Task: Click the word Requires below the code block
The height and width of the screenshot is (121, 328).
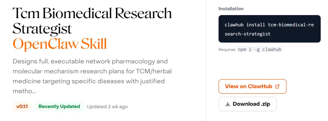Action: click(x=227, y=49)
